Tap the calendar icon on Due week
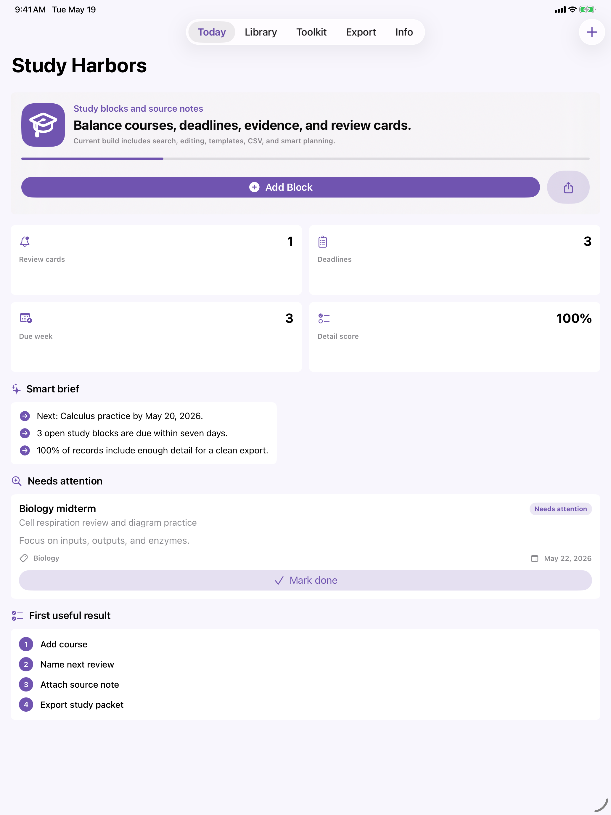611x815 pixels. (26, 318)
